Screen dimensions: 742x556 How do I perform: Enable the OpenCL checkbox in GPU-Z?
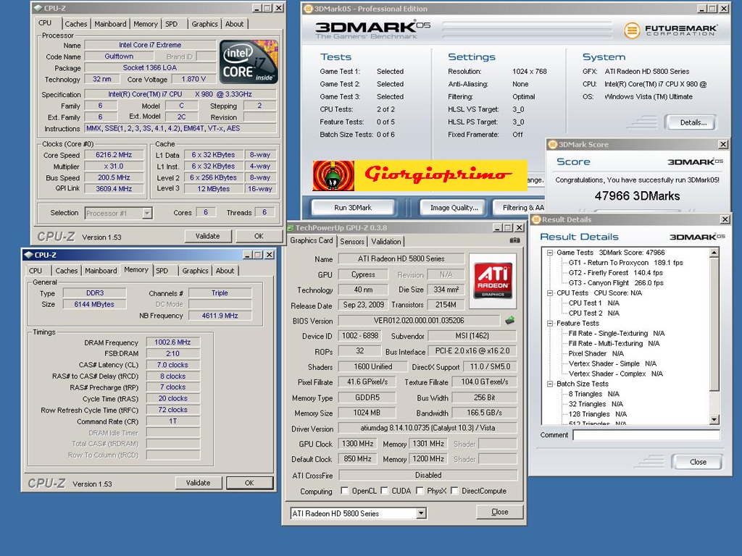point(344,491)
